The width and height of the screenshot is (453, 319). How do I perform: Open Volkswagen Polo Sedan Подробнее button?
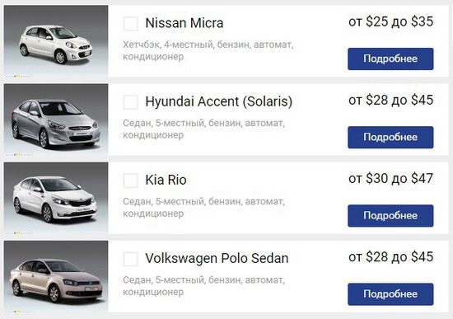[390, 293]
